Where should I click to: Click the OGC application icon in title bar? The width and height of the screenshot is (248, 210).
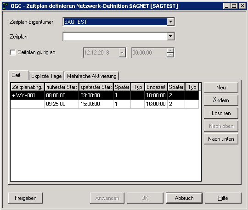point(5,6)
